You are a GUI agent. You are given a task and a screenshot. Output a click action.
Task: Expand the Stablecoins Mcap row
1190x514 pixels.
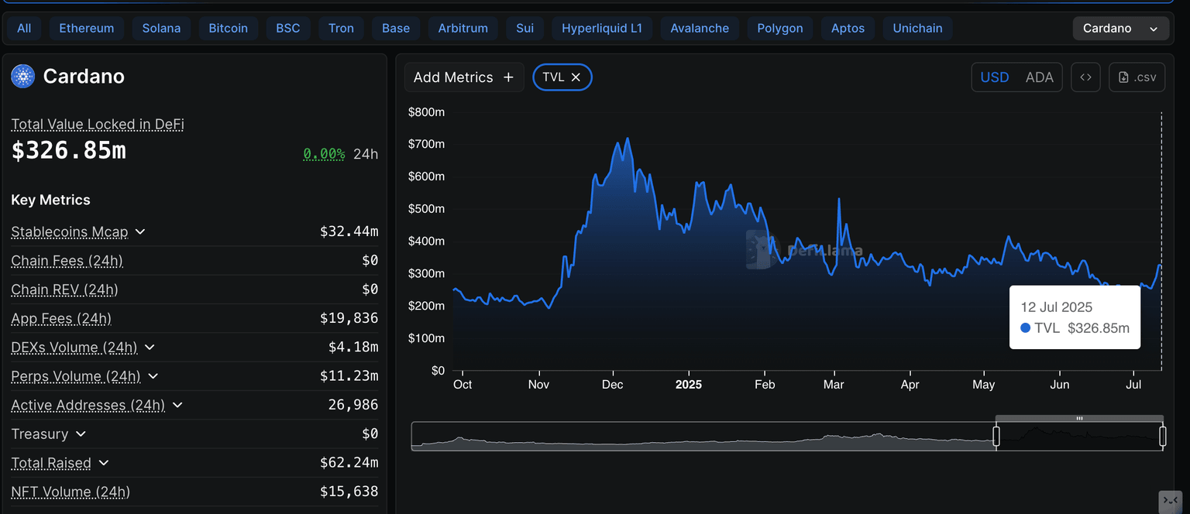click(x=140, y=232)
